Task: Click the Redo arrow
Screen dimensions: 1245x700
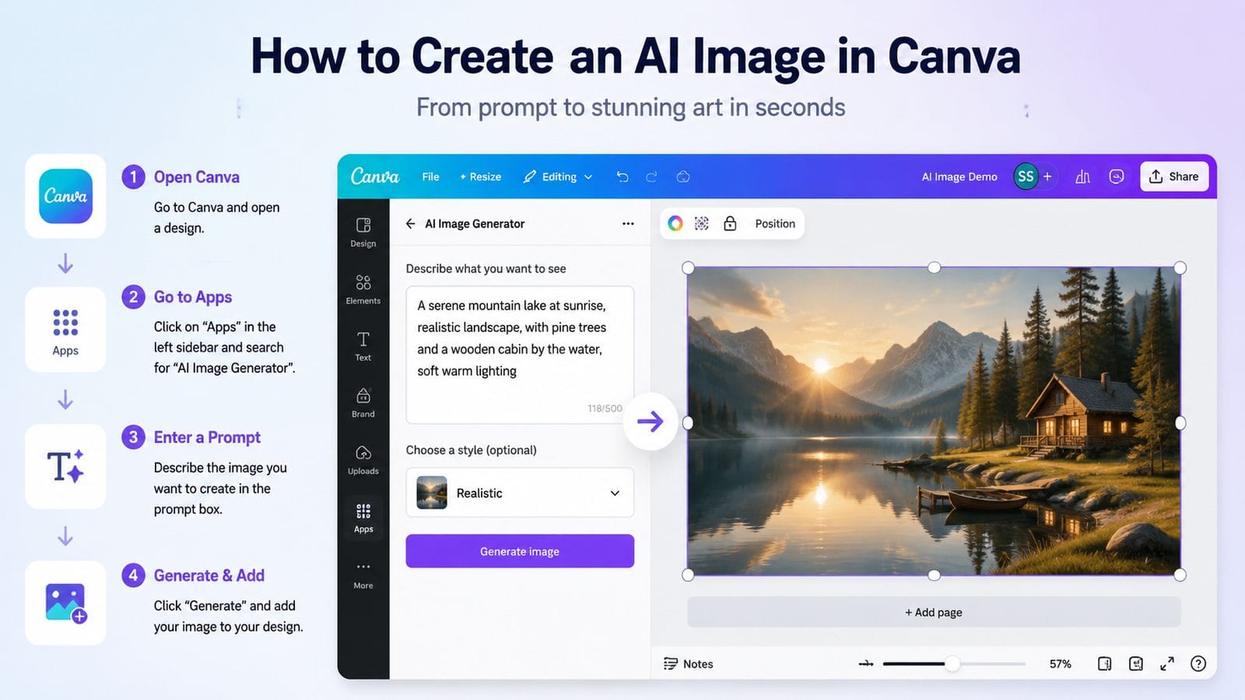Action: coord(651,177)
